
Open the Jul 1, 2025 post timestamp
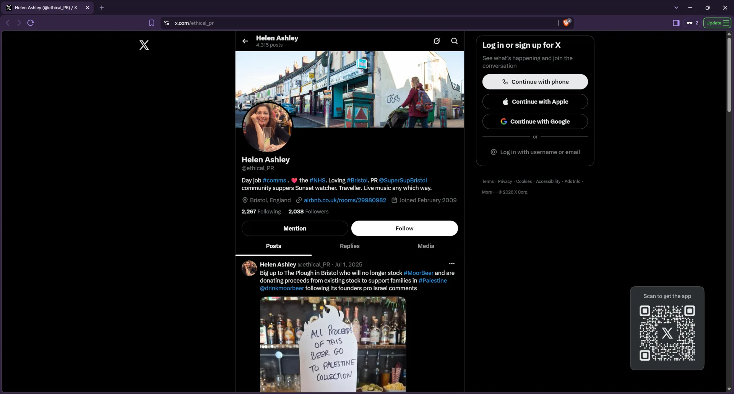click(348, 264)
